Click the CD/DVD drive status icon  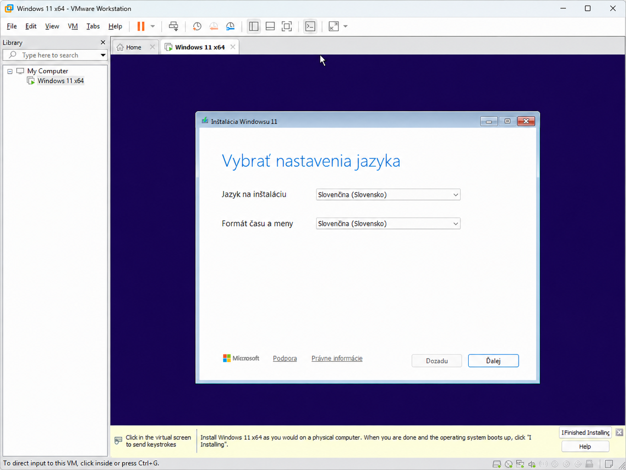[508, 464]
